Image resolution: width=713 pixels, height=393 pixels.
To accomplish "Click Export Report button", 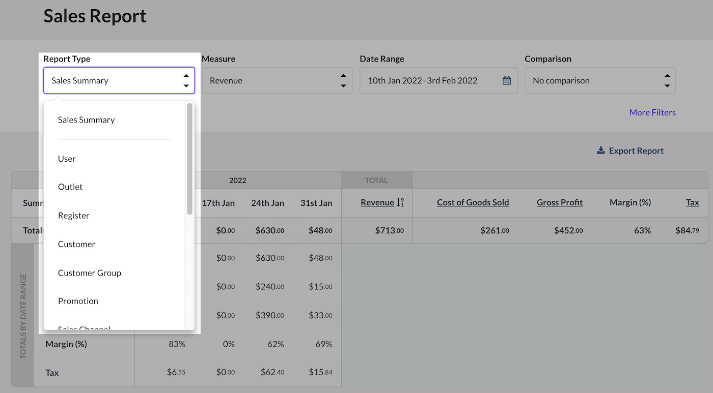I will [x=636, y=150].
